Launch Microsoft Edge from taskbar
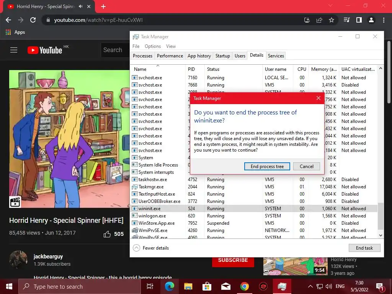392x294 pixels. point(169,286)
